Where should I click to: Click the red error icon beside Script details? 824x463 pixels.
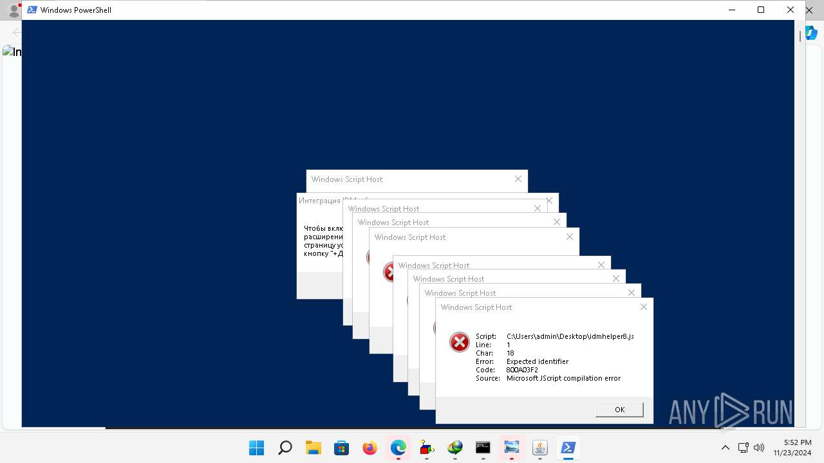[x=460, y=342]
